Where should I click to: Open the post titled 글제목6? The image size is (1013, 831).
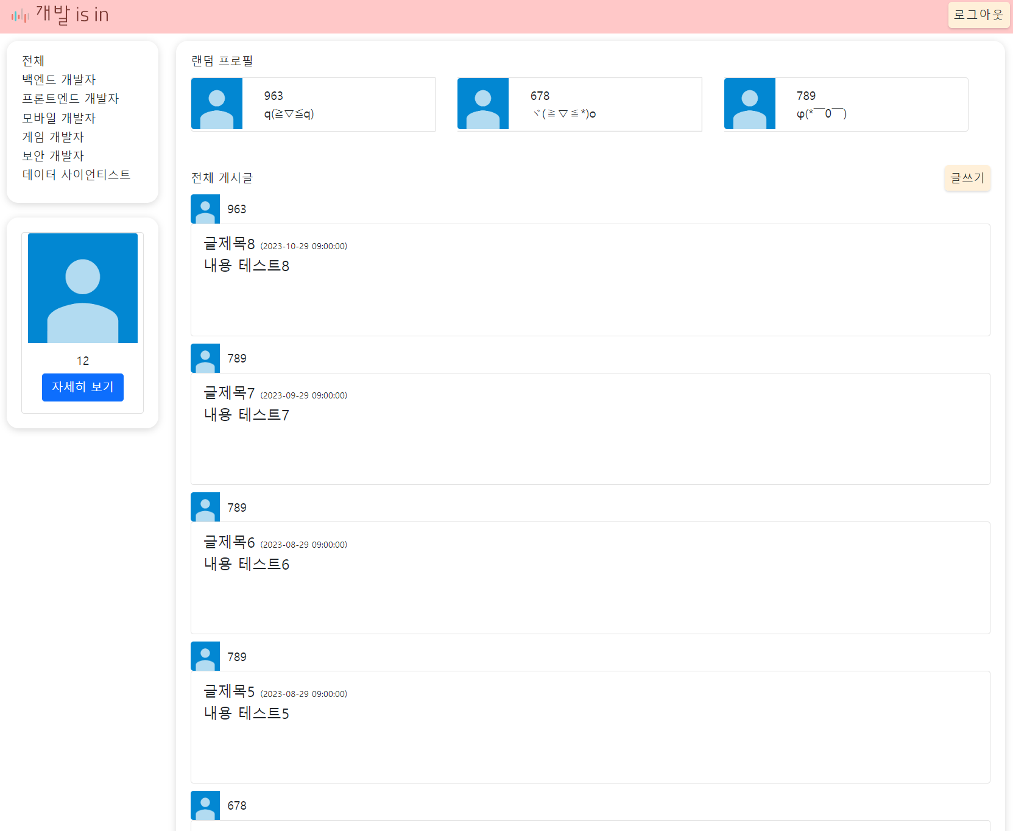230,542
